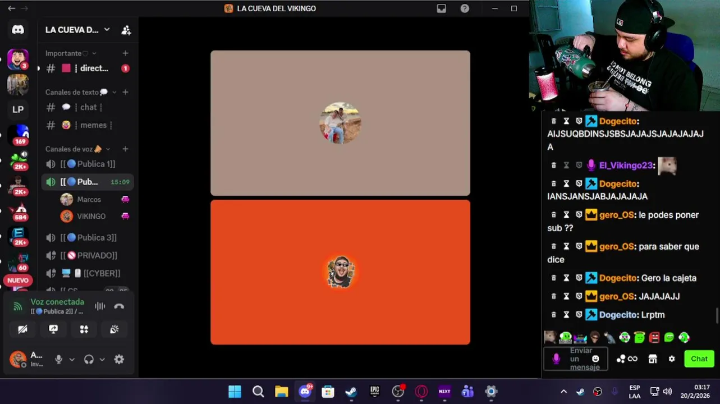Go back with title bar arrow
The image size is (720, 404).
[11, 8]
